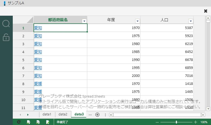This screenshot has height=125, width=211.
Task: Close the サンプルA panel with X
Action: [x=205, y=11]
